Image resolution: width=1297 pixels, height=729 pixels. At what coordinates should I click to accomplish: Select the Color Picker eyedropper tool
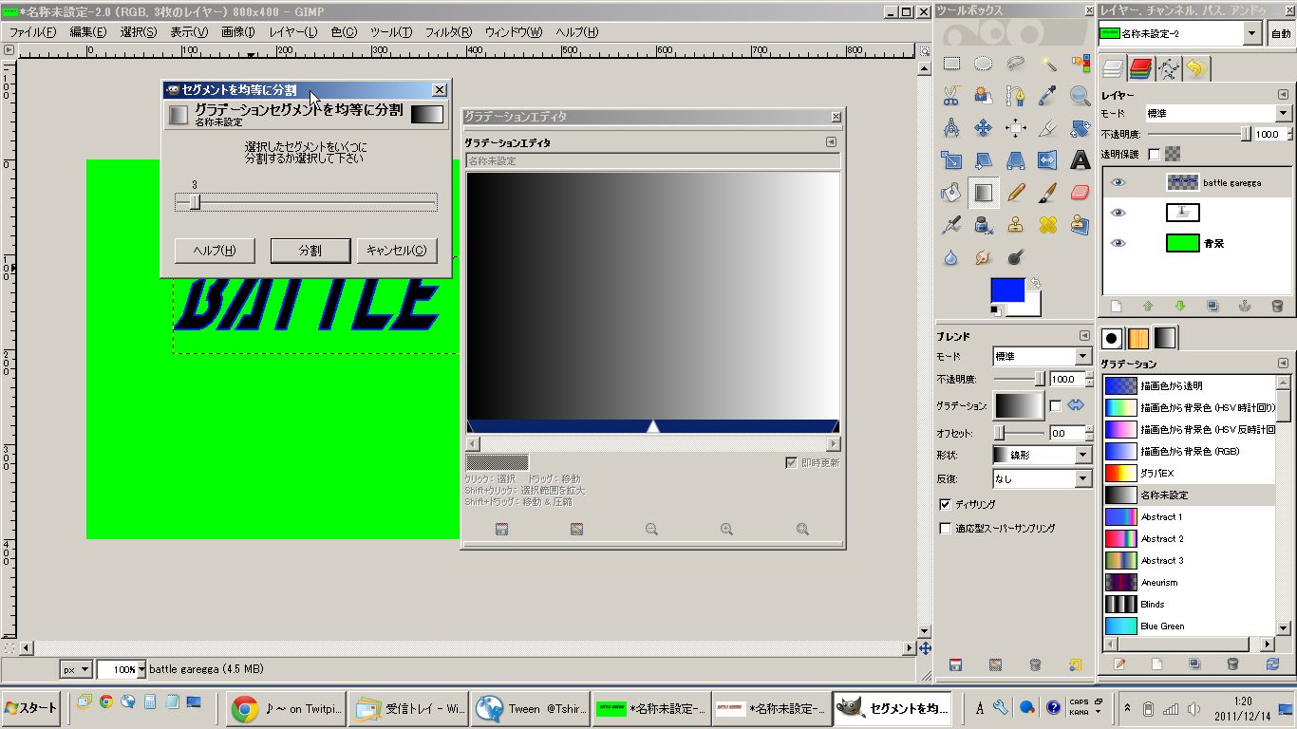[1048, 96]
